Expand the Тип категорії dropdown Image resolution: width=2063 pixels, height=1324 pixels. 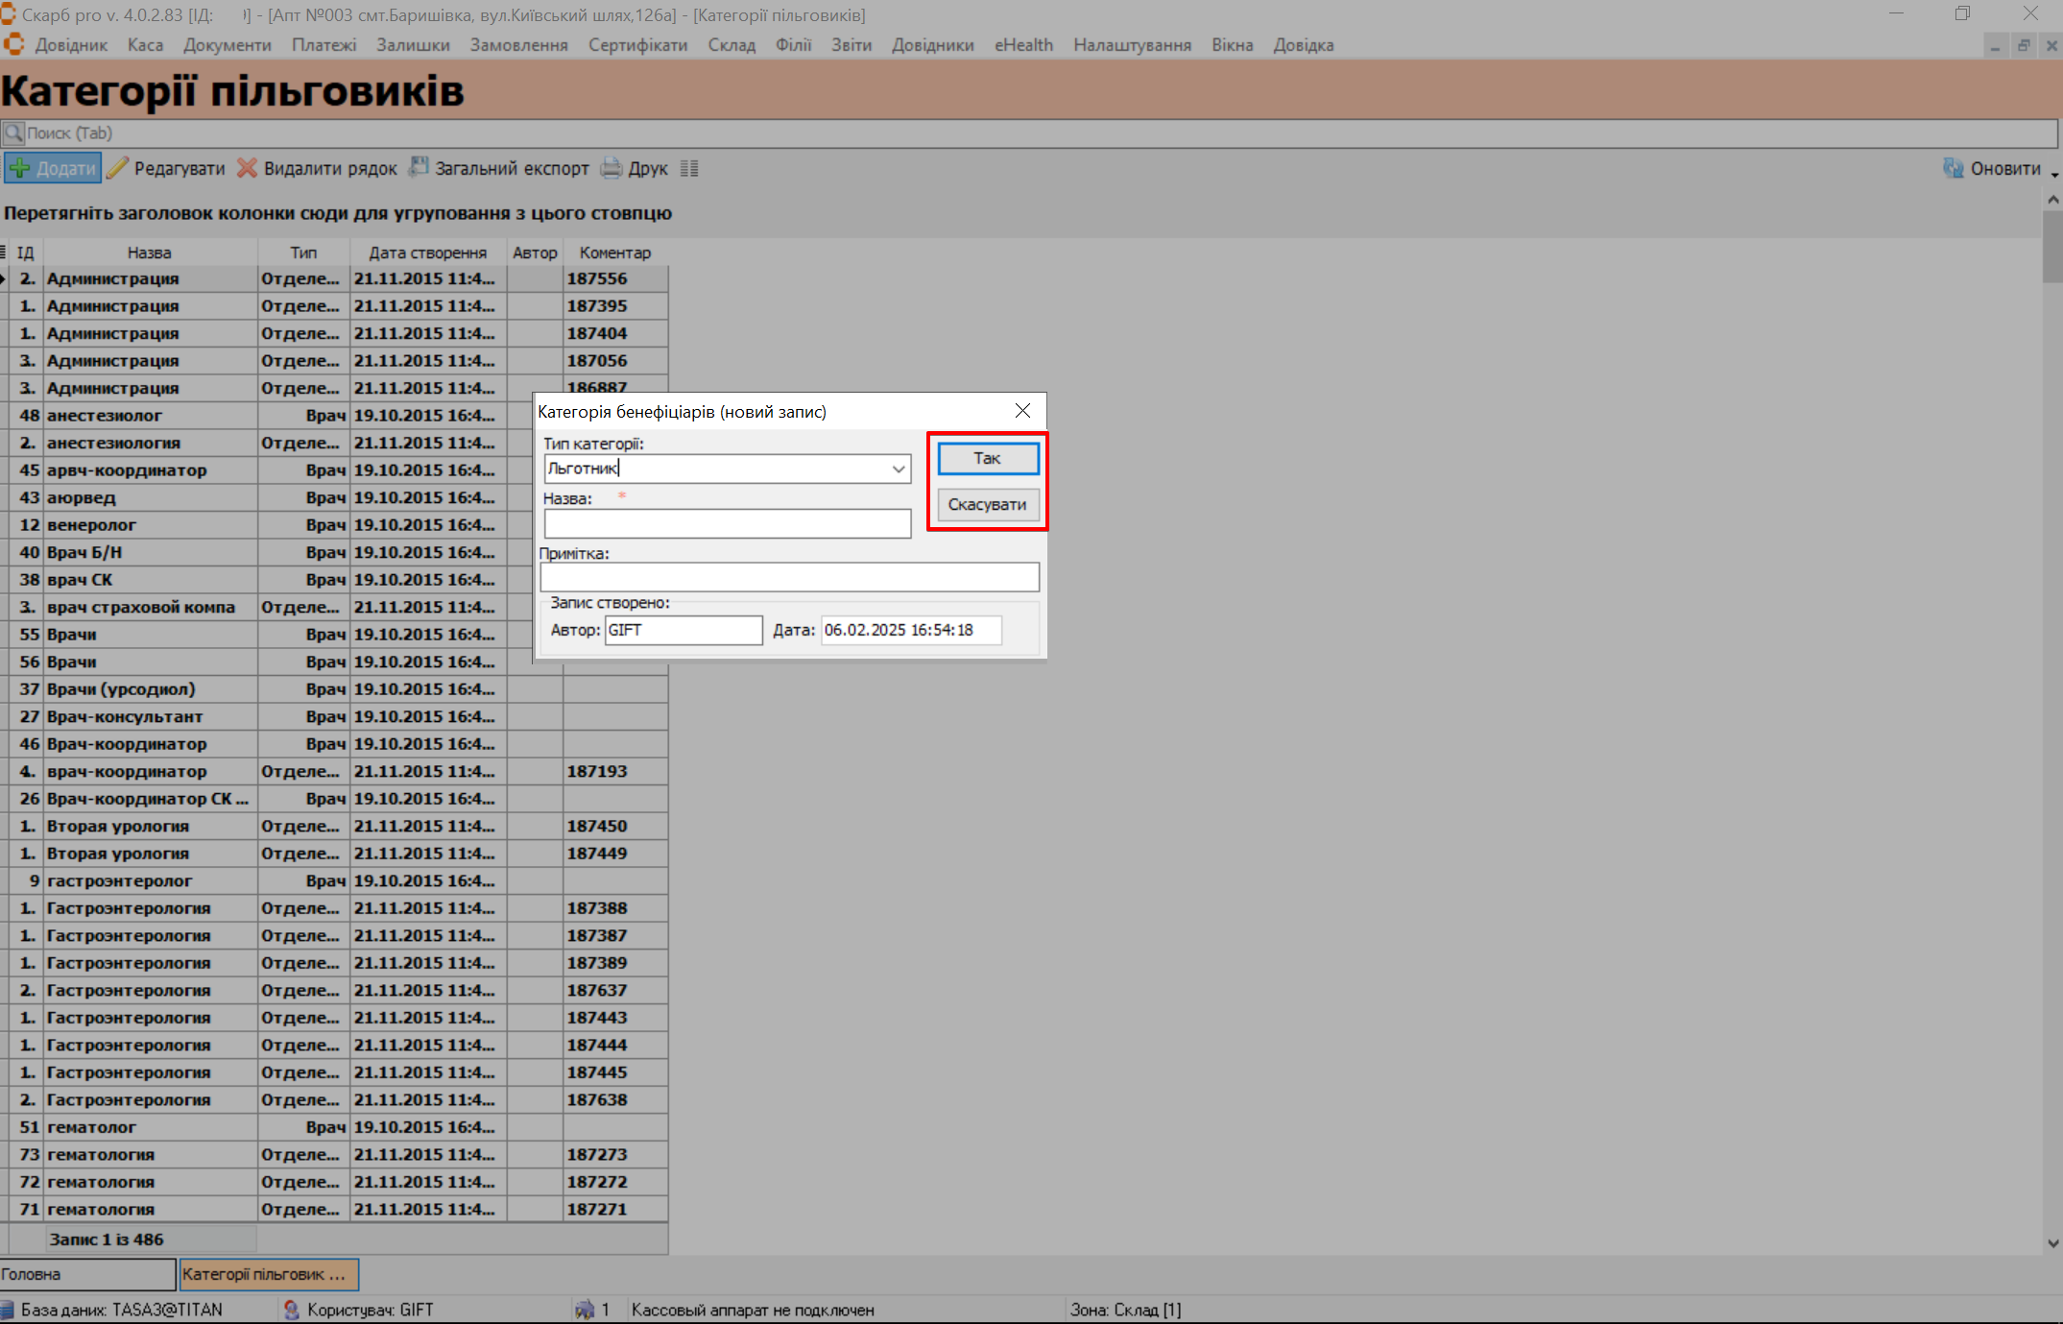tap(898, 469)
